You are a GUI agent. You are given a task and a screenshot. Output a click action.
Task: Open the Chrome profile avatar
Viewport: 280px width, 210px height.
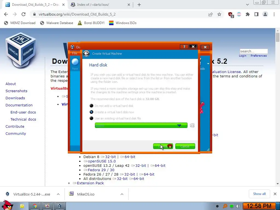265,14
